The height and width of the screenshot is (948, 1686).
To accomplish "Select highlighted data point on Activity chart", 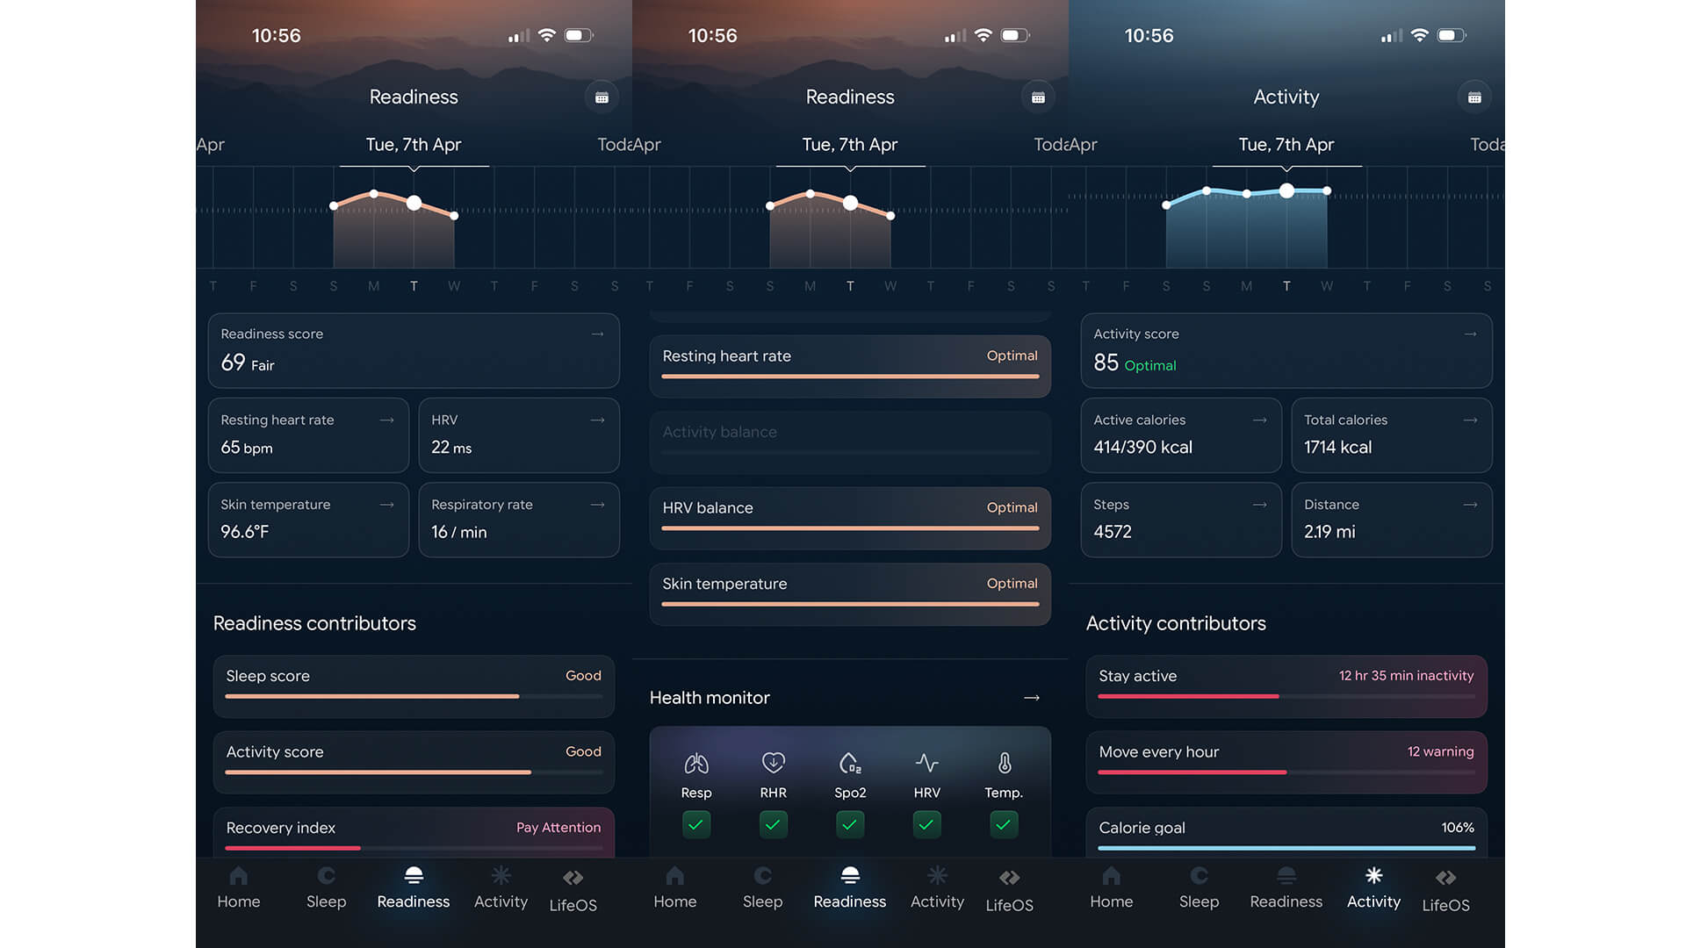I will (x=1286, y=190).
